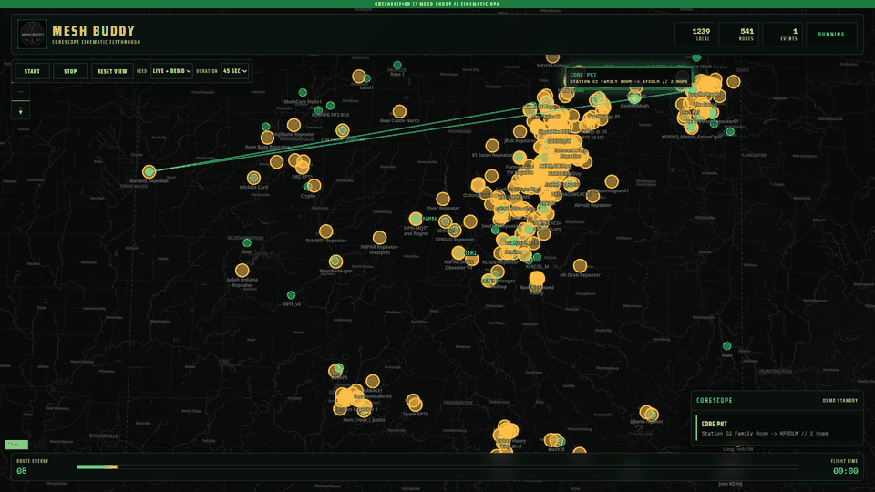Screen dimensions: 875x492
Task: Select the jRak Repeater node marker
Action: coord(520,131)
